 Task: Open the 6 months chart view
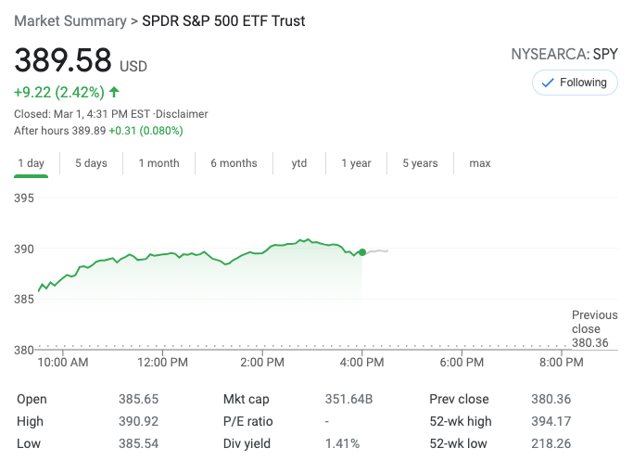click(234, 163)
